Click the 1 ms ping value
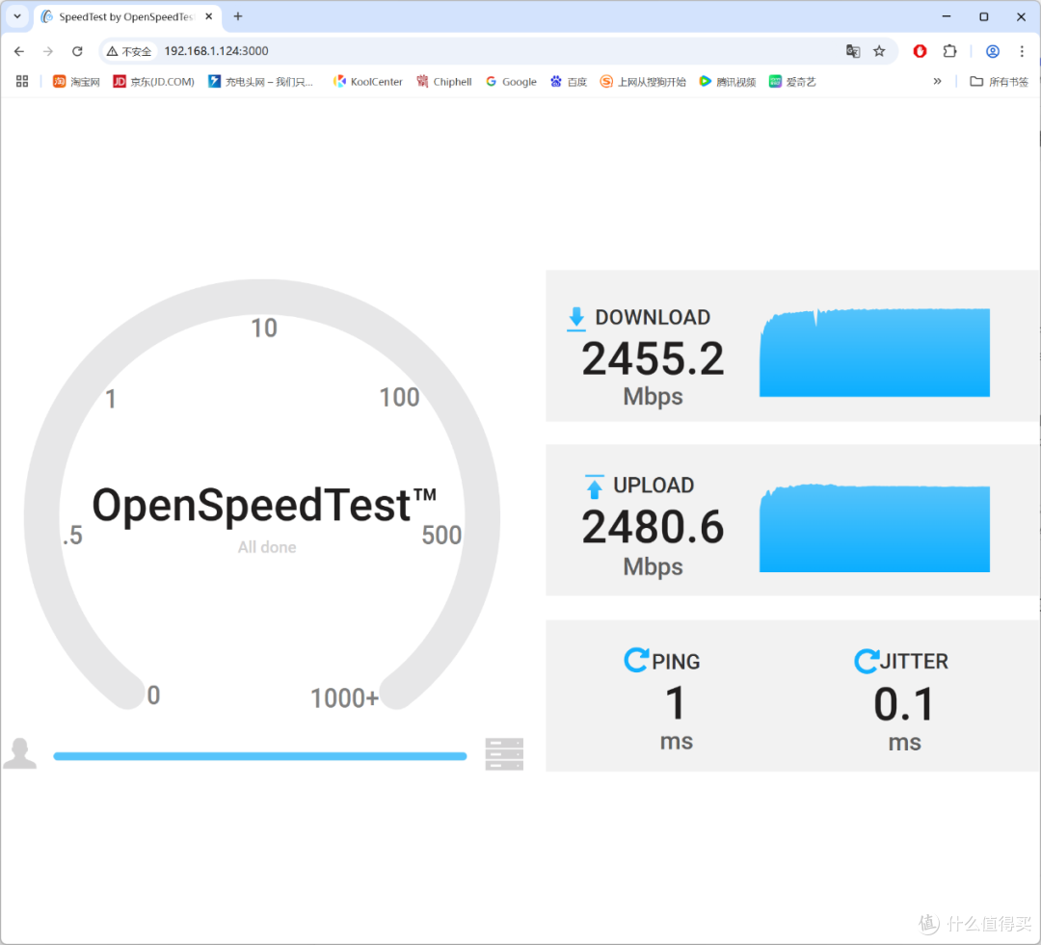The width and height of the screenshot is (1041, 945). [x=676, y=703]
